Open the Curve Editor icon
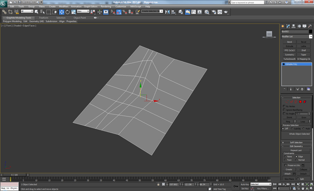 pos(194,12)
